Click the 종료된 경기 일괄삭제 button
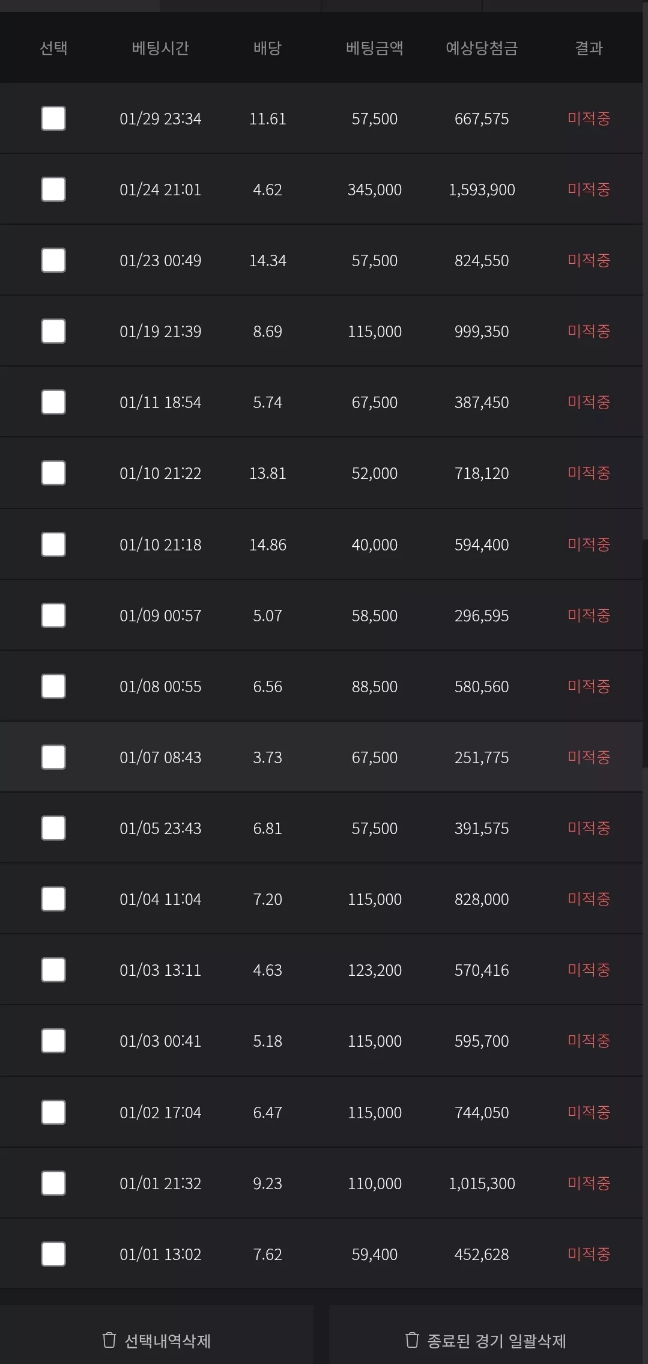This screenshot has height=1364, width=648. coord(486,1340)
